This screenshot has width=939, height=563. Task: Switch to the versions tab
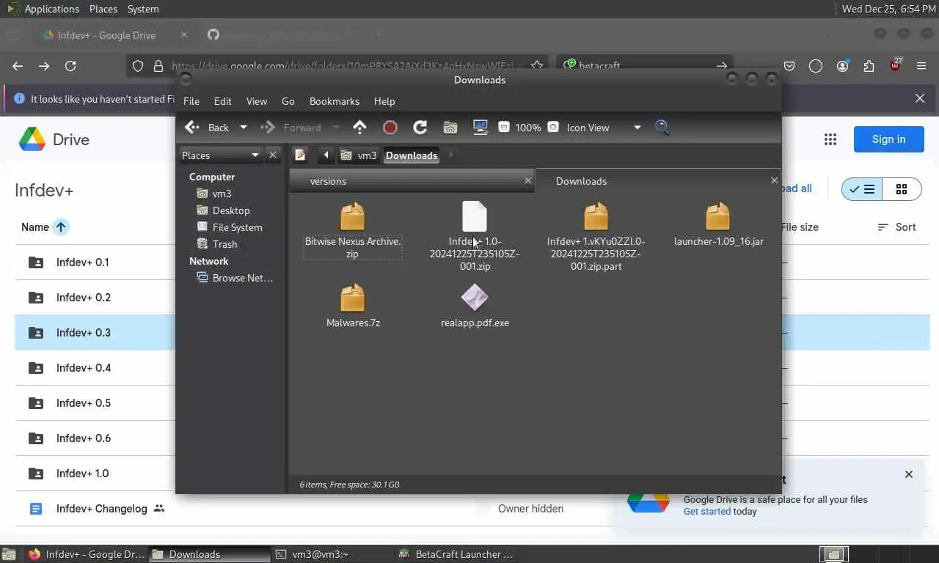click(412, 181)
